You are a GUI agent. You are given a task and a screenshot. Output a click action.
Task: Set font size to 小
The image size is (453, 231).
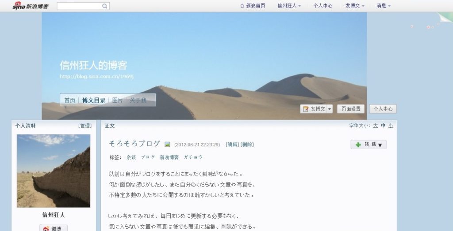click(x=391, y=125)
